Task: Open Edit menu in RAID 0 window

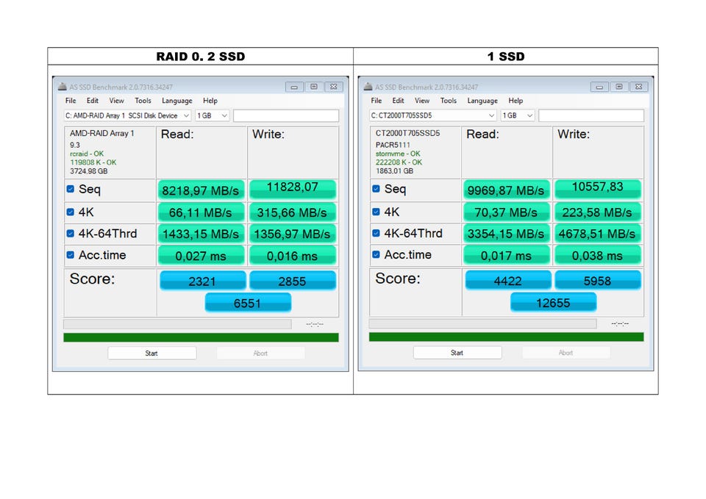Action: click(x=93, y=101)
